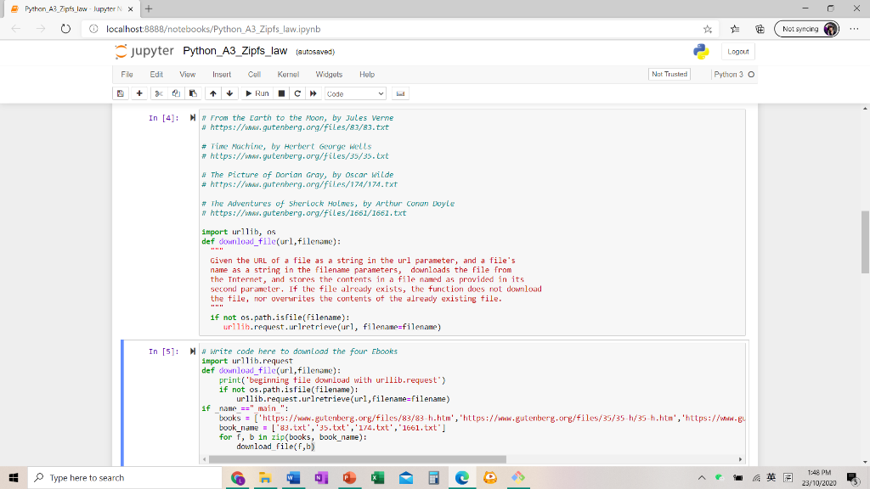Open the Windows Start menu
Viewport: 870px width, 489px height.
(14, 477)
